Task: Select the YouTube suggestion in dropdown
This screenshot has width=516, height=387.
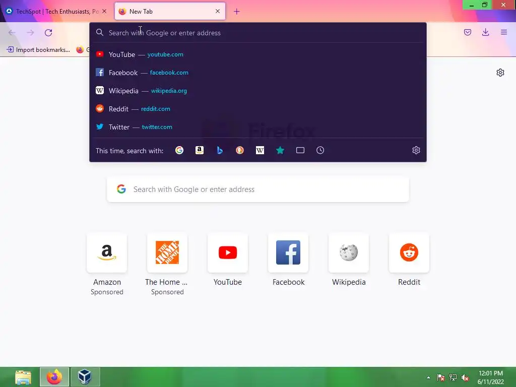Action: [x=257, y=54]
